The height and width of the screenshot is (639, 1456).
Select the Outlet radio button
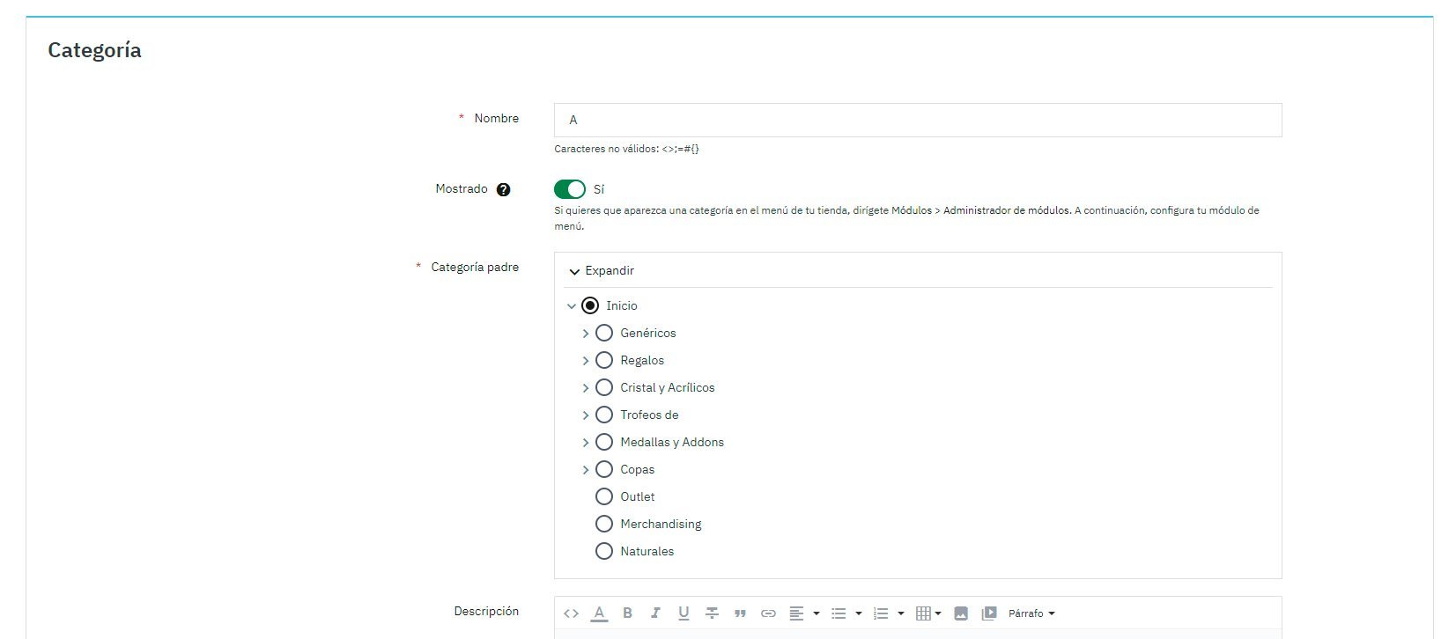[604, 496]
